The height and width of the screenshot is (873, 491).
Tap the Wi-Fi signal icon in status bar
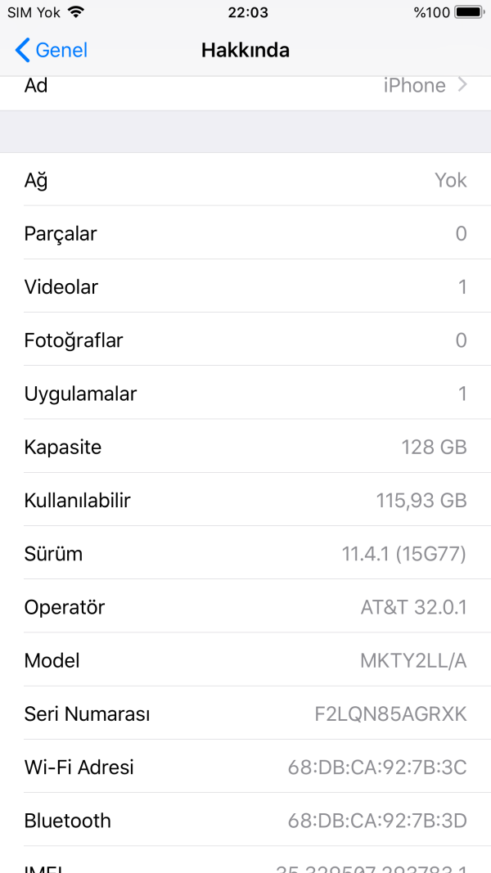point(76,11)
